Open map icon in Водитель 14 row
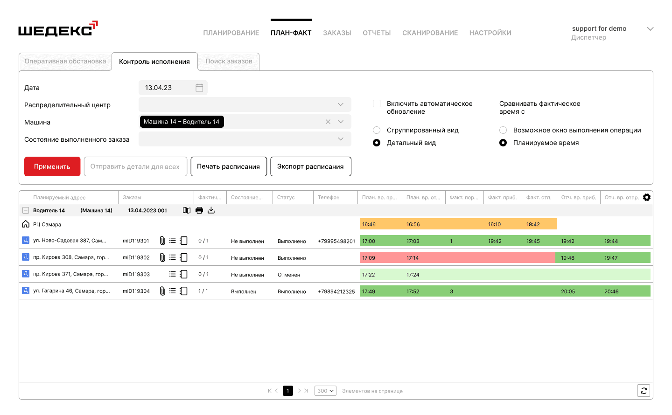The height and width of the screenshot is (415, 672). point(187,210)
